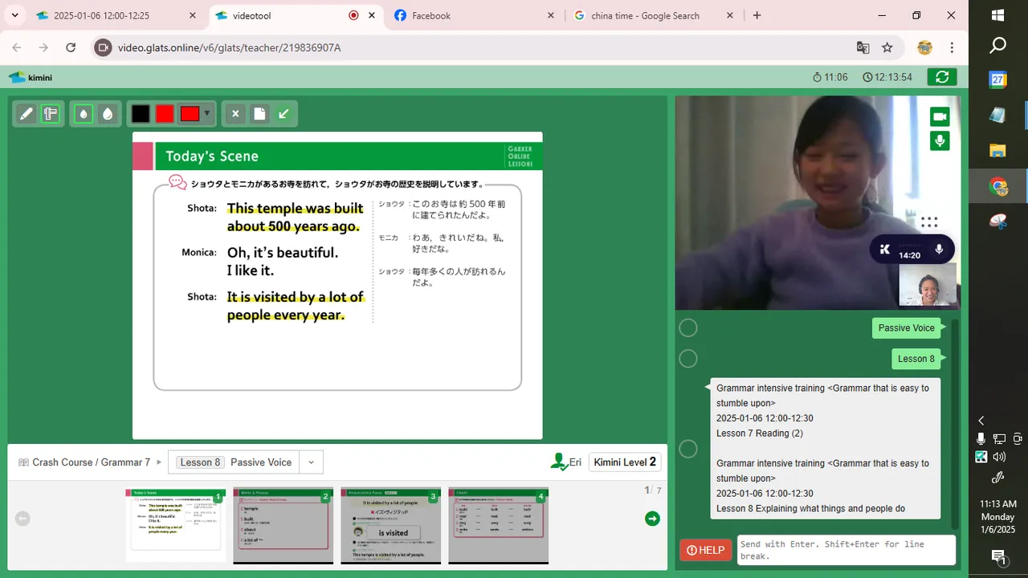Go to next slide thumbnails arrow
The image size is (1028, 578).
point(652,519)
